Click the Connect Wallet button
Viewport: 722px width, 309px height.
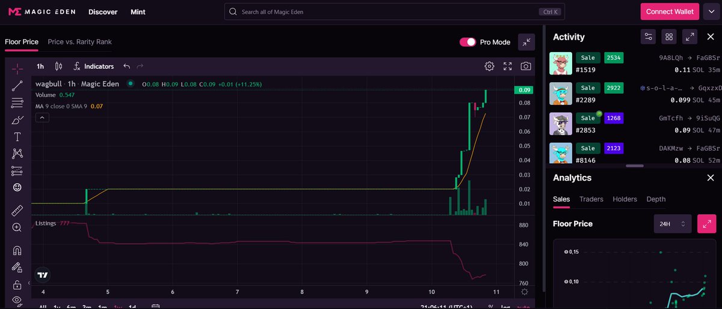click(x=670, y=11)
